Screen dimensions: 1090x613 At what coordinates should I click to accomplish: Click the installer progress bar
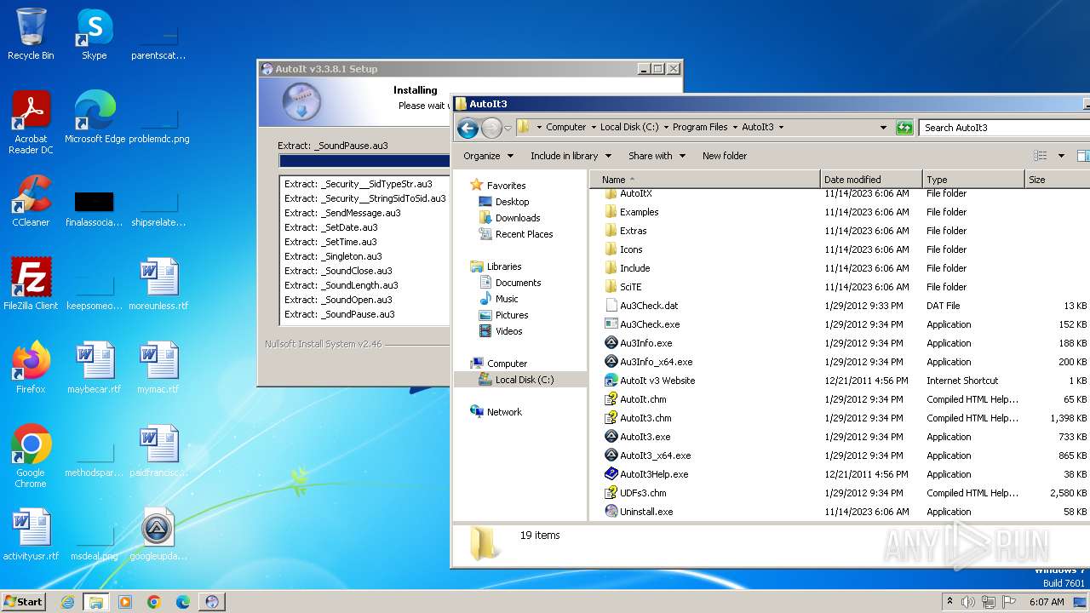tap(364, 161)
